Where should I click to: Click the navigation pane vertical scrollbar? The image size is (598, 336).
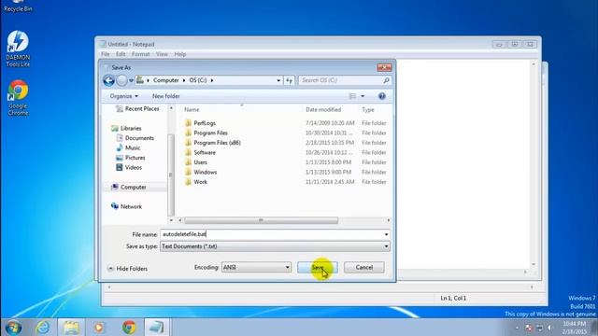coord(170,175)
